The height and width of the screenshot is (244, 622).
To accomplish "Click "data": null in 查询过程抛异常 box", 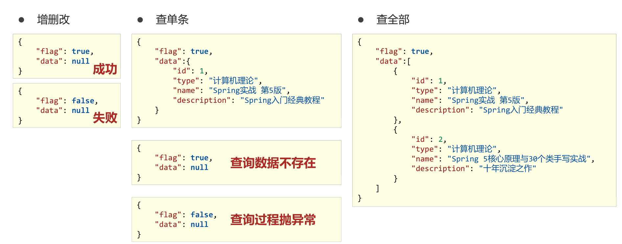I will pyautogui.click(x=182, y=225).
